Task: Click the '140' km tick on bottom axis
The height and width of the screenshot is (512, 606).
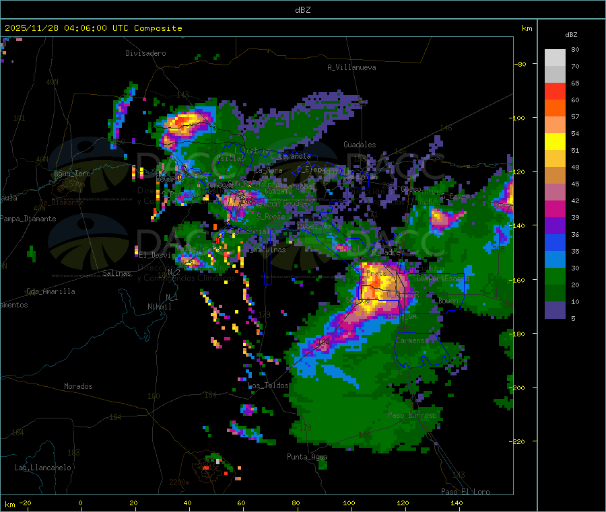Action: (x=457, y=503)
